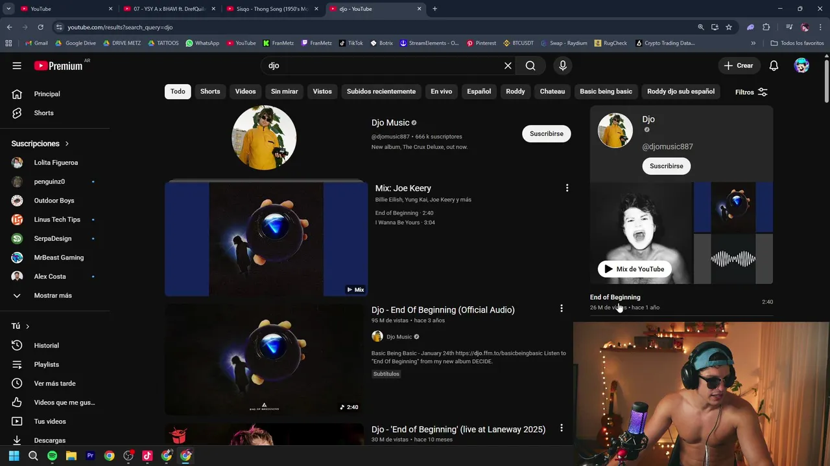Open the YouTube hamburger guide menu

17,65
